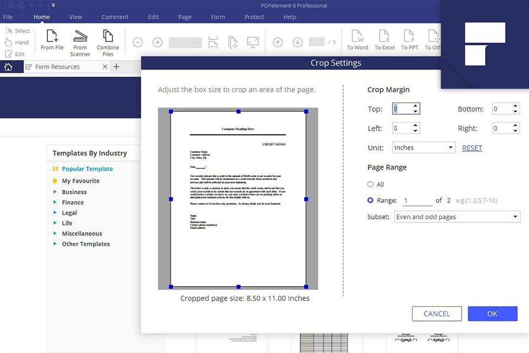Select the All page range option
Screen dimensions: 529x353
tap(370, 185)
